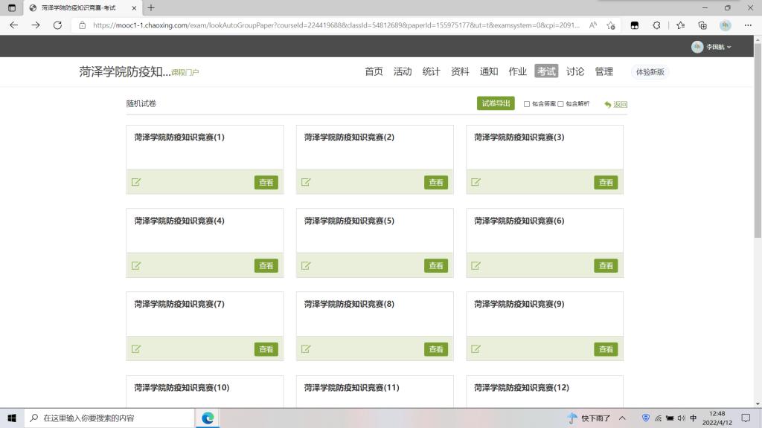Go to the 作业 navigation tab
This screenshot has height=428, width=762.
point(517,71)
